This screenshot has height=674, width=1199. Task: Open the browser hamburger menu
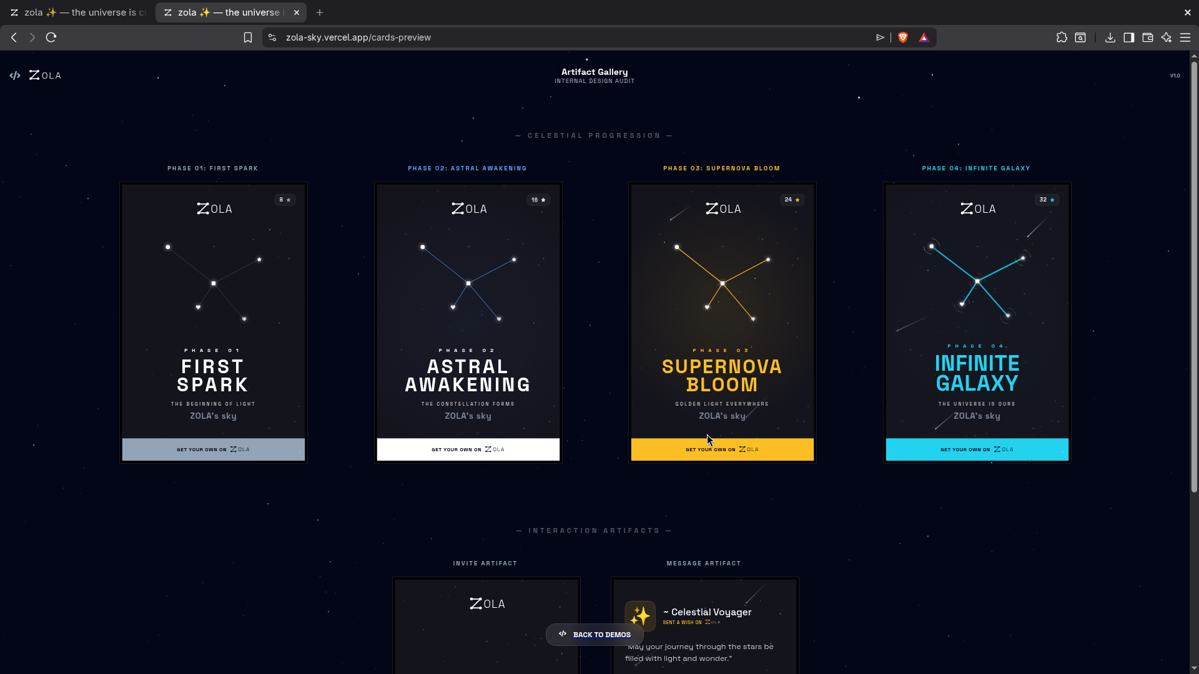[x=1185, y=37]
